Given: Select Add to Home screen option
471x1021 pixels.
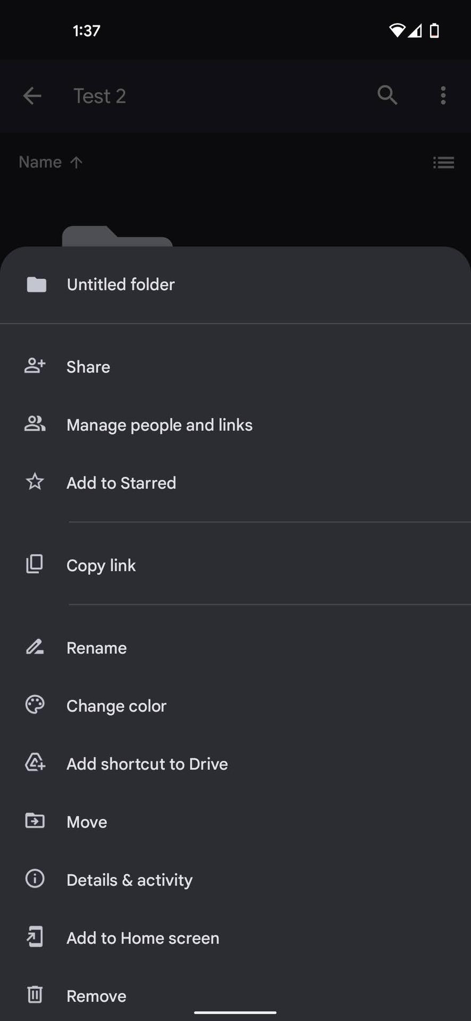Looking at the screenshot, I should click(142, 938).
